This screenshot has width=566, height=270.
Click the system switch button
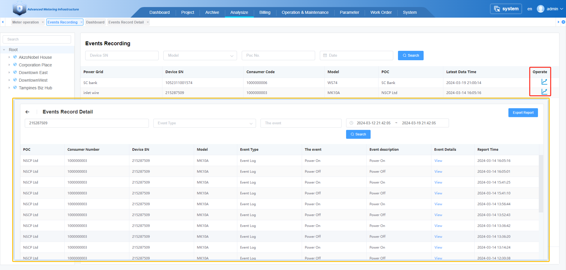[x=506, y=9]
